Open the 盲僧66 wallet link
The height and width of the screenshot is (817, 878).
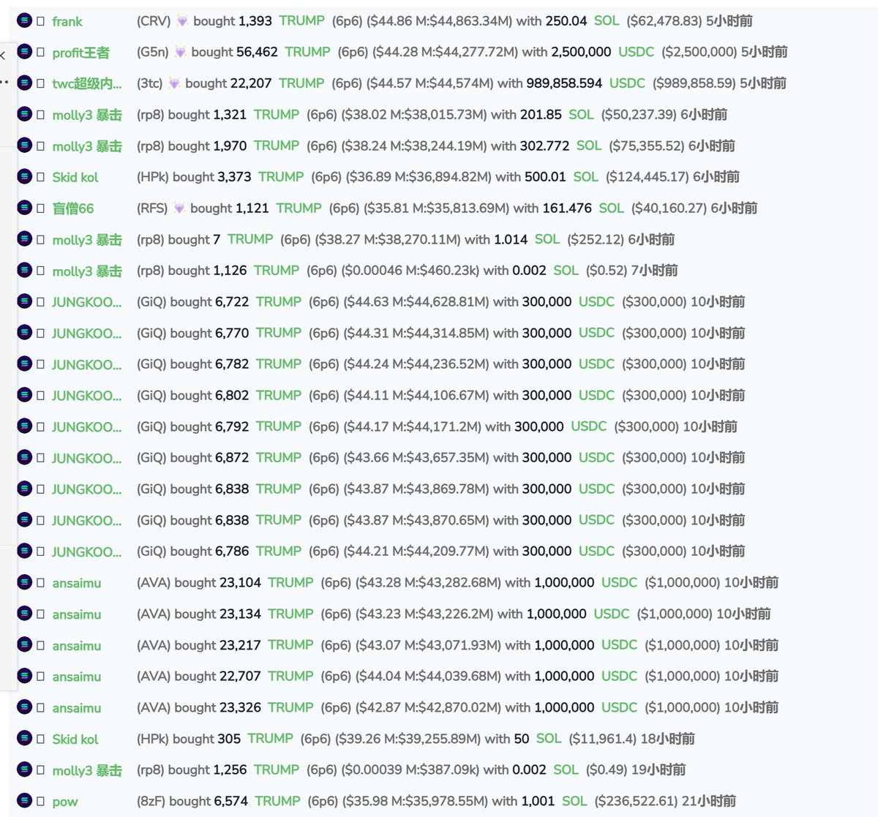coord(73,209)
